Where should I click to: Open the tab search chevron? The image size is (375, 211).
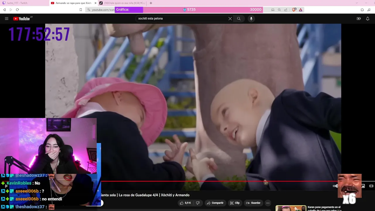[357, 3]
